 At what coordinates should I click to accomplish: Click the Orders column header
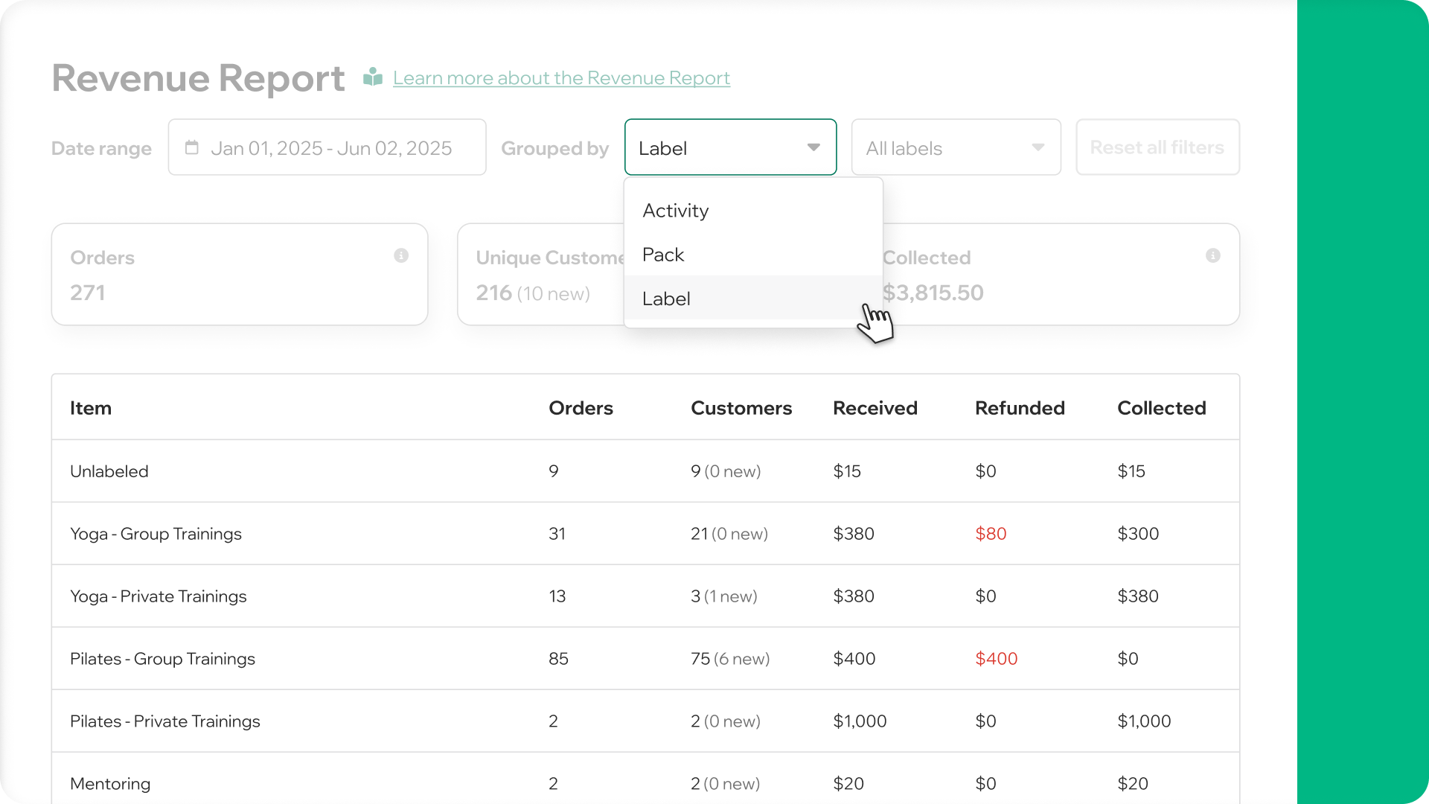[x=581, y=408]
